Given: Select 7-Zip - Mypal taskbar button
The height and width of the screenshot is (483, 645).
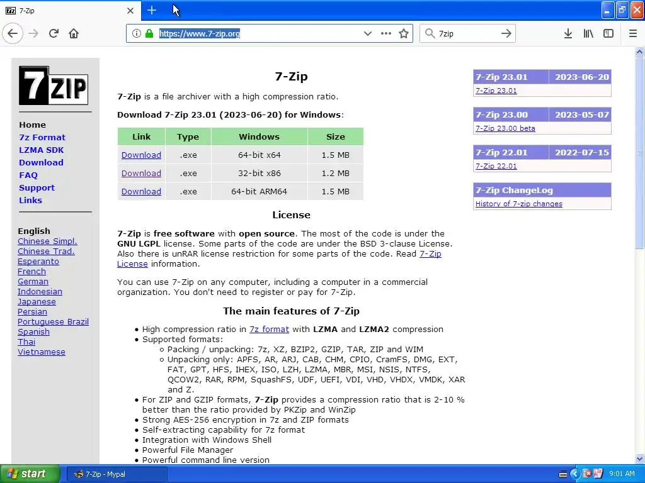Looking at the screenshot, I should tap(117, 474).
